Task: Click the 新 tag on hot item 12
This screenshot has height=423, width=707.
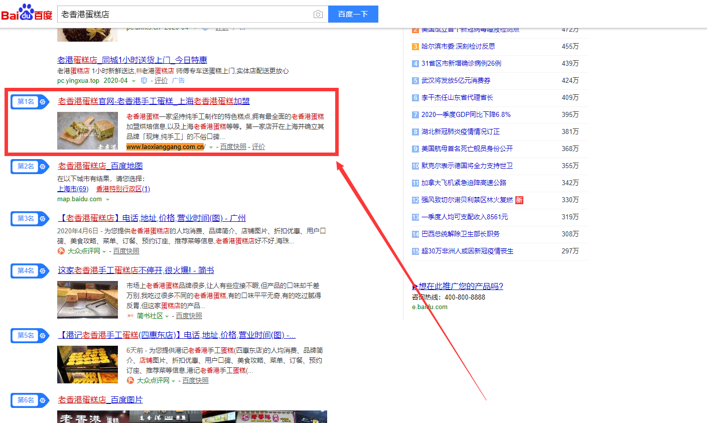Action: pos(519,200)
